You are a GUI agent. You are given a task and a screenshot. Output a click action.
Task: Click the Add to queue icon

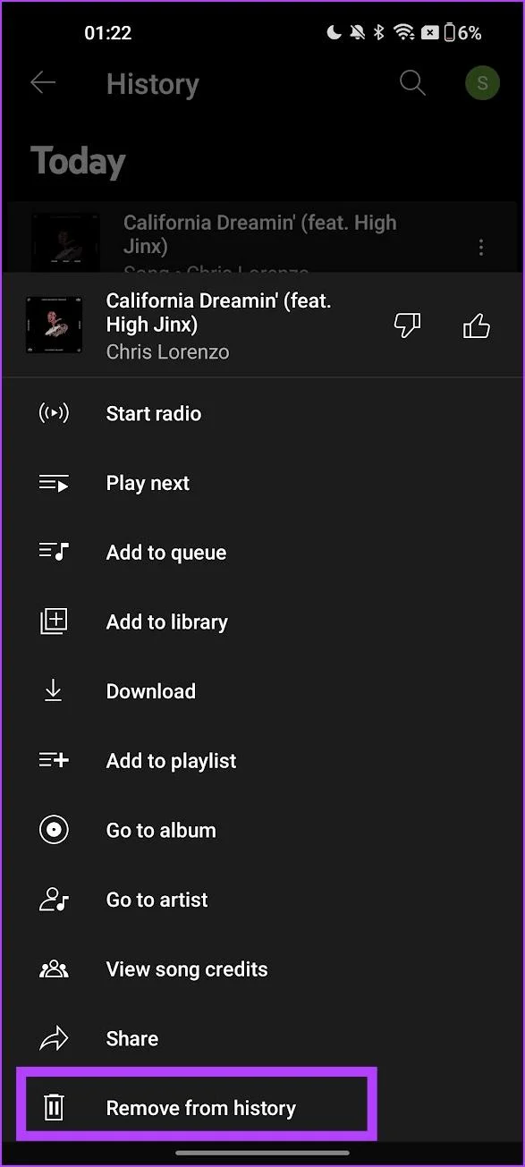coord(54,552)
